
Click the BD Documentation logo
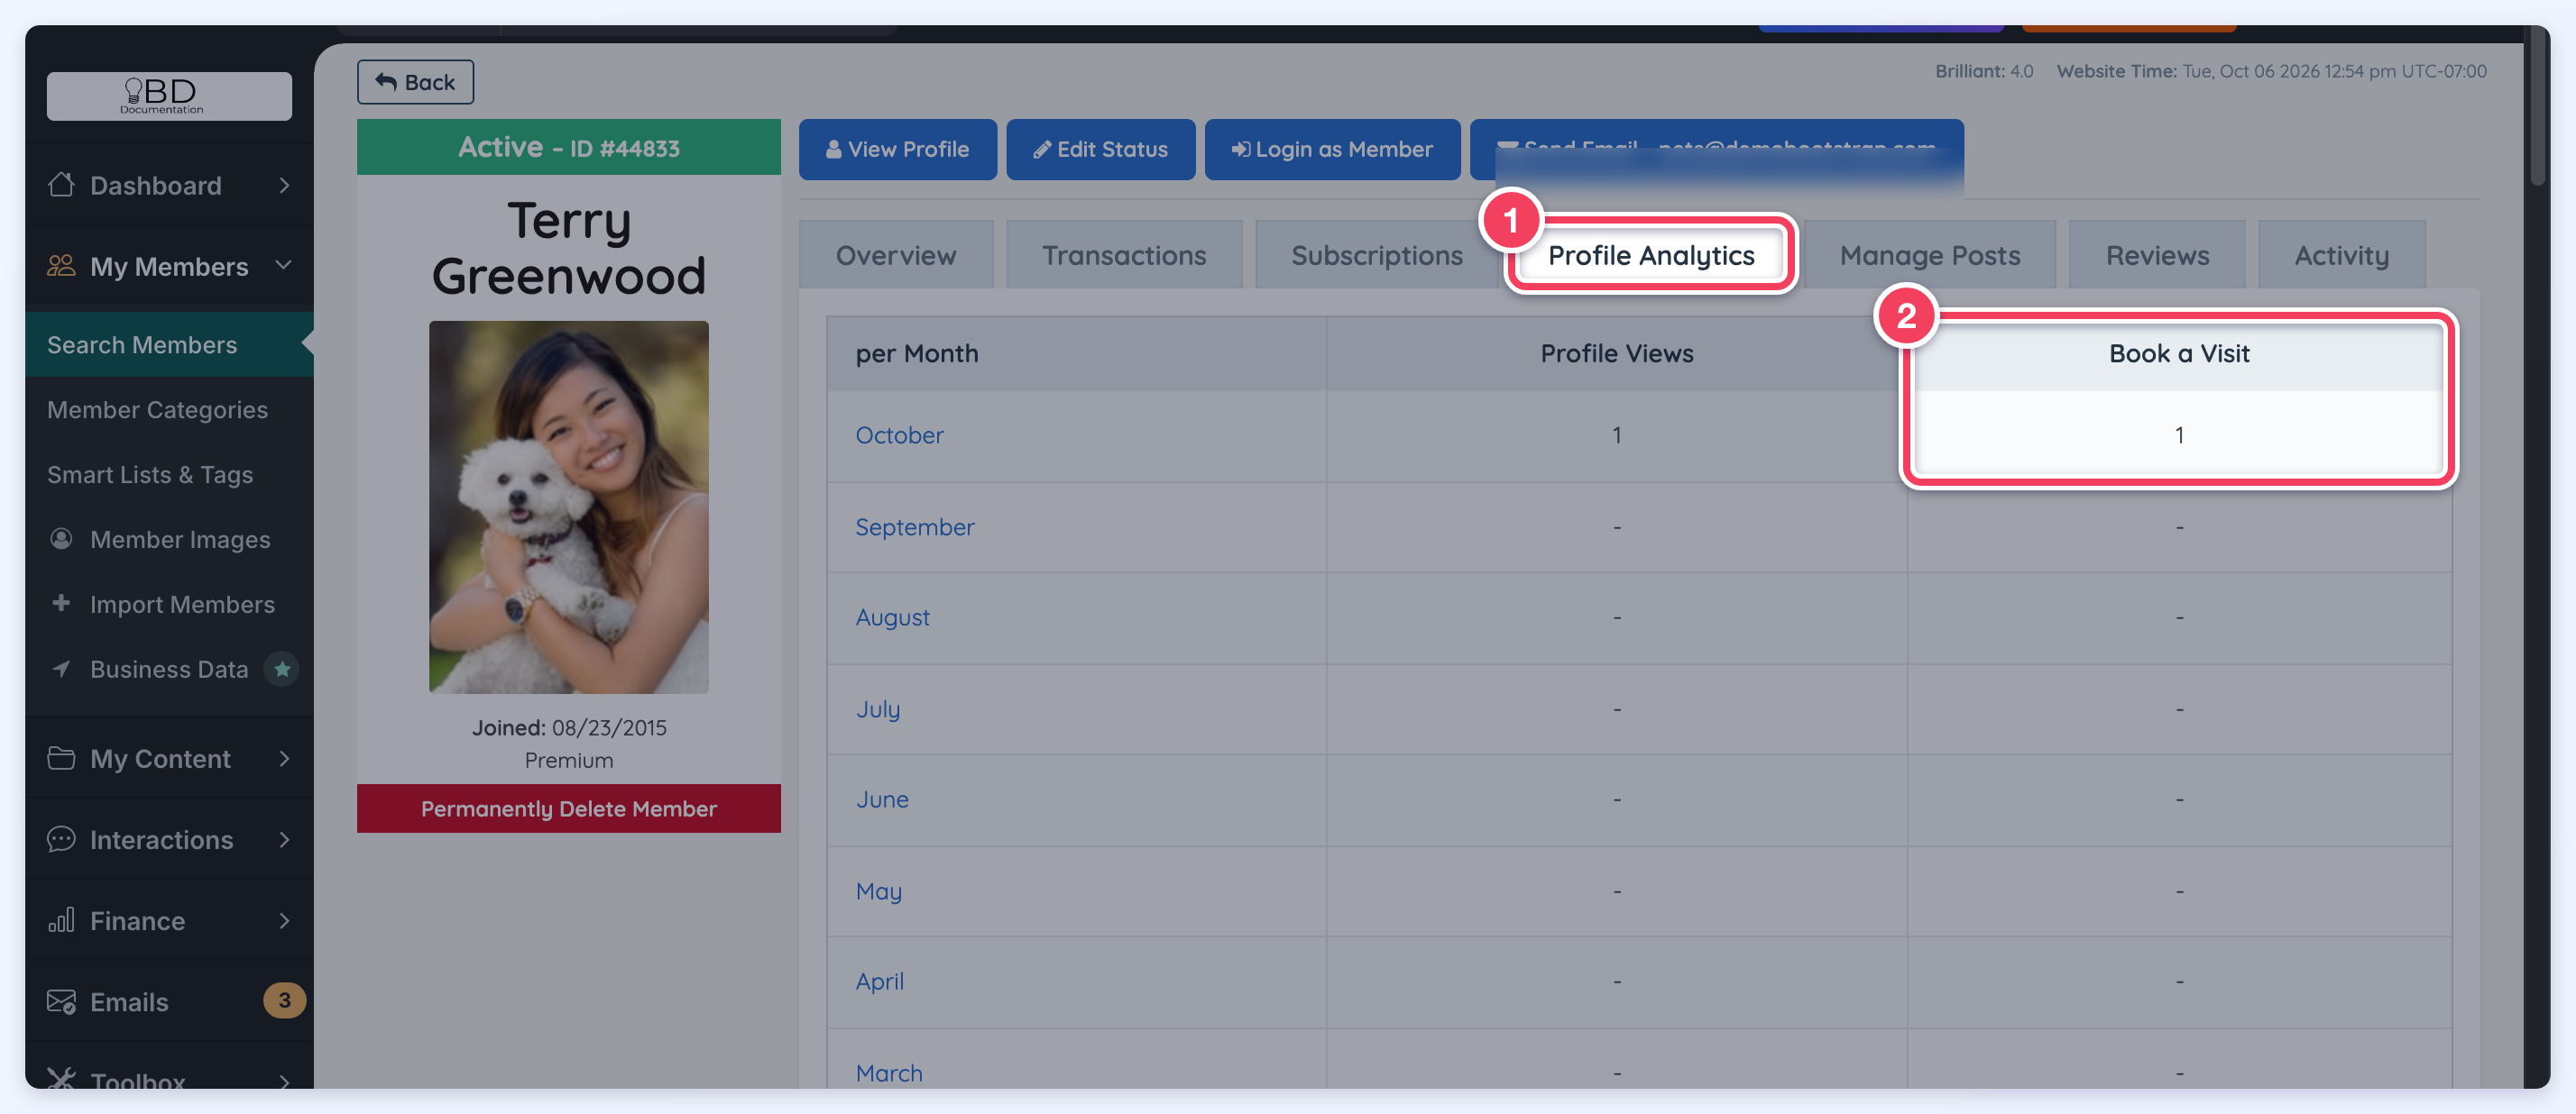(169, 96)
